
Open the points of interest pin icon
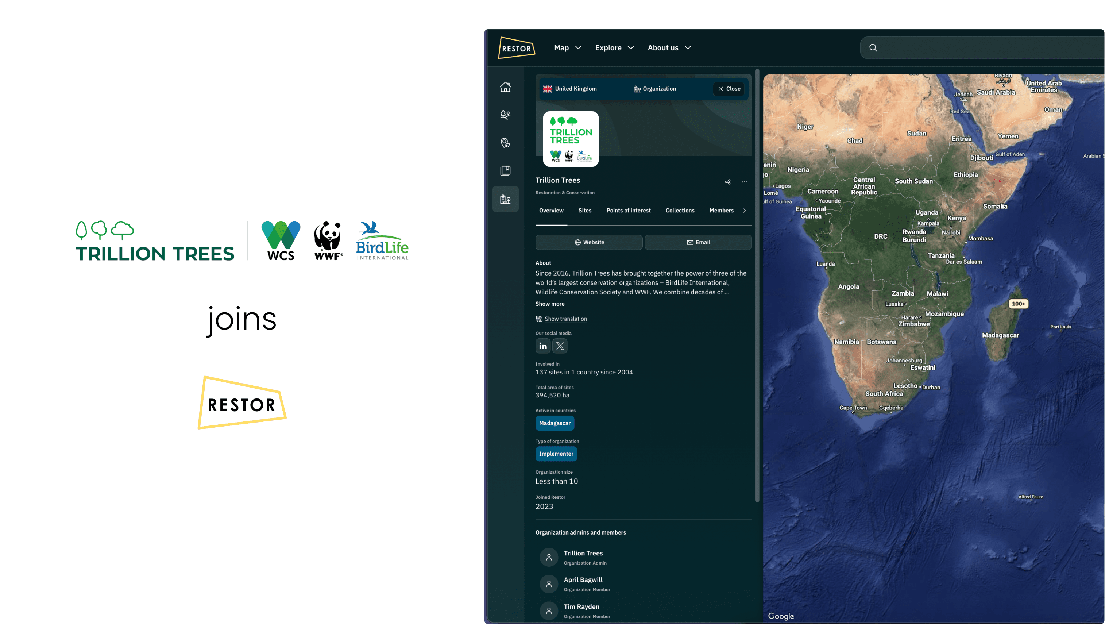point(505,143)
